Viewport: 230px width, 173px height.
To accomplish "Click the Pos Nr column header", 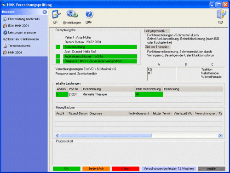I will (x=75, y=89).
